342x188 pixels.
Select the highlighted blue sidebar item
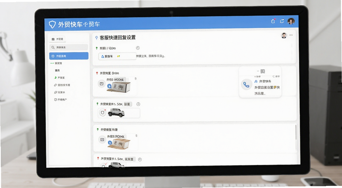(x=69, y=56)
